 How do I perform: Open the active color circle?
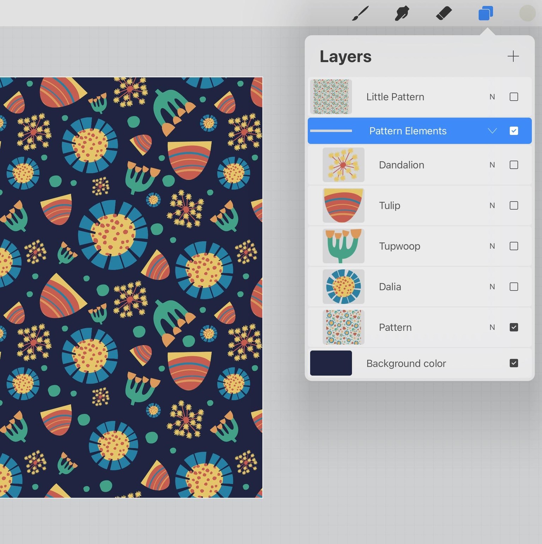[x=527, y=13]
